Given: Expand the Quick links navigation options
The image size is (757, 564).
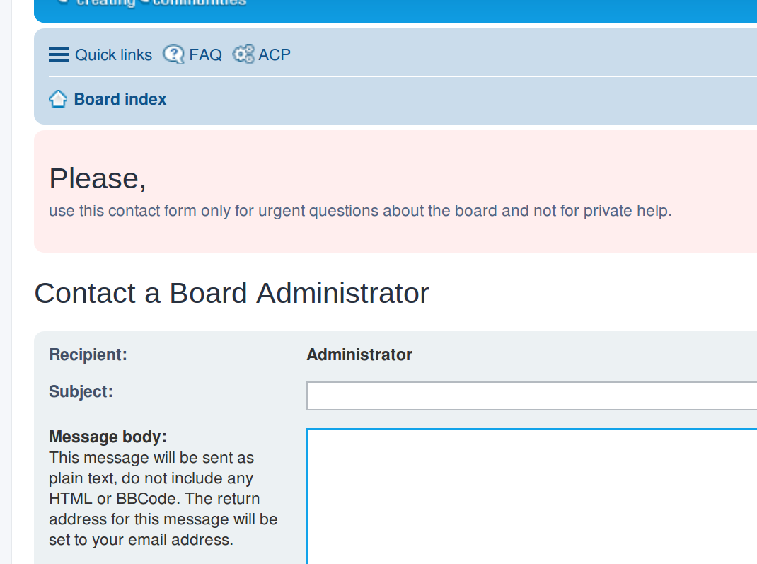Looking at the screenshot, I should (x=113, y=54).
